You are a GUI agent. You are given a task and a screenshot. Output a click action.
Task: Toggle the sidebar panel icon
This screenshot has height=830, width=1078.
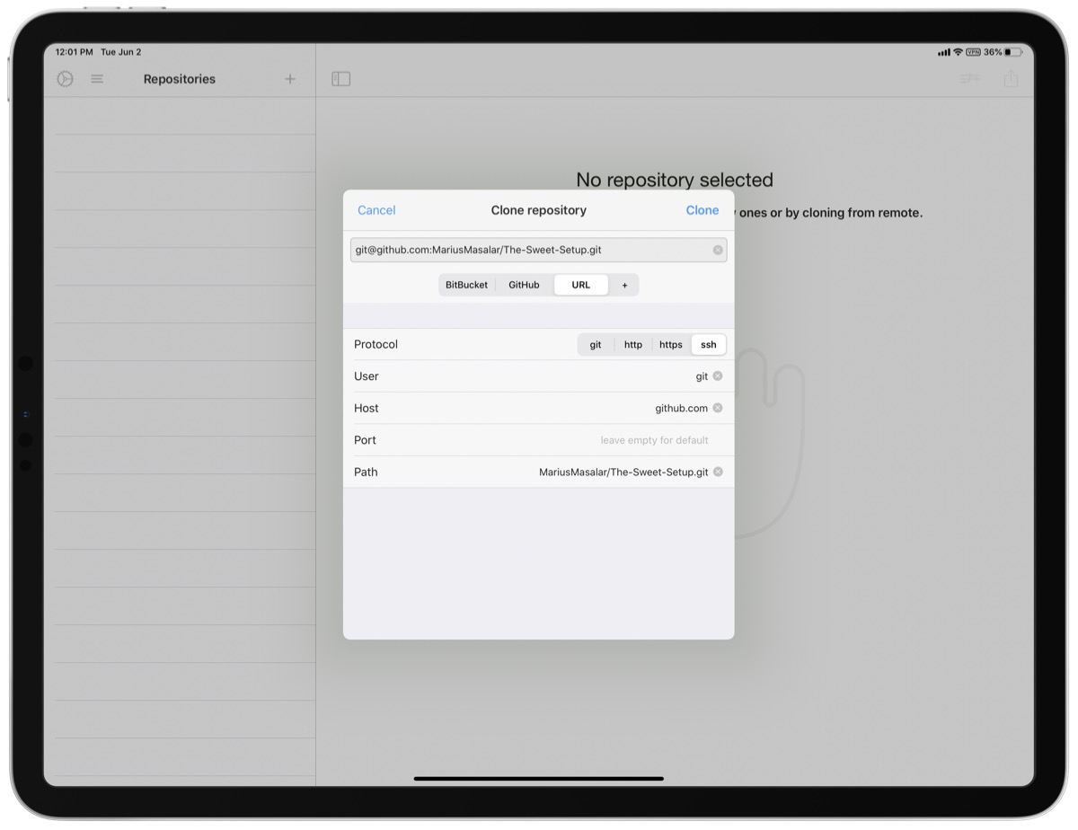341,79
